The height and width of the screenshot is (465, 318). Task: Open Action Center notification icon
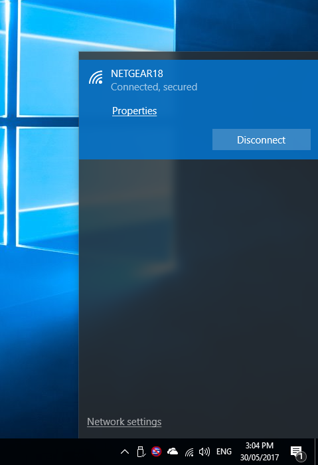297,452
